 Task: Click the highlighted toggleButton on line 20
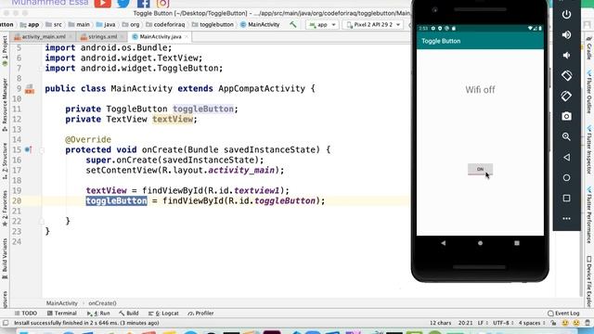(116, 200)
